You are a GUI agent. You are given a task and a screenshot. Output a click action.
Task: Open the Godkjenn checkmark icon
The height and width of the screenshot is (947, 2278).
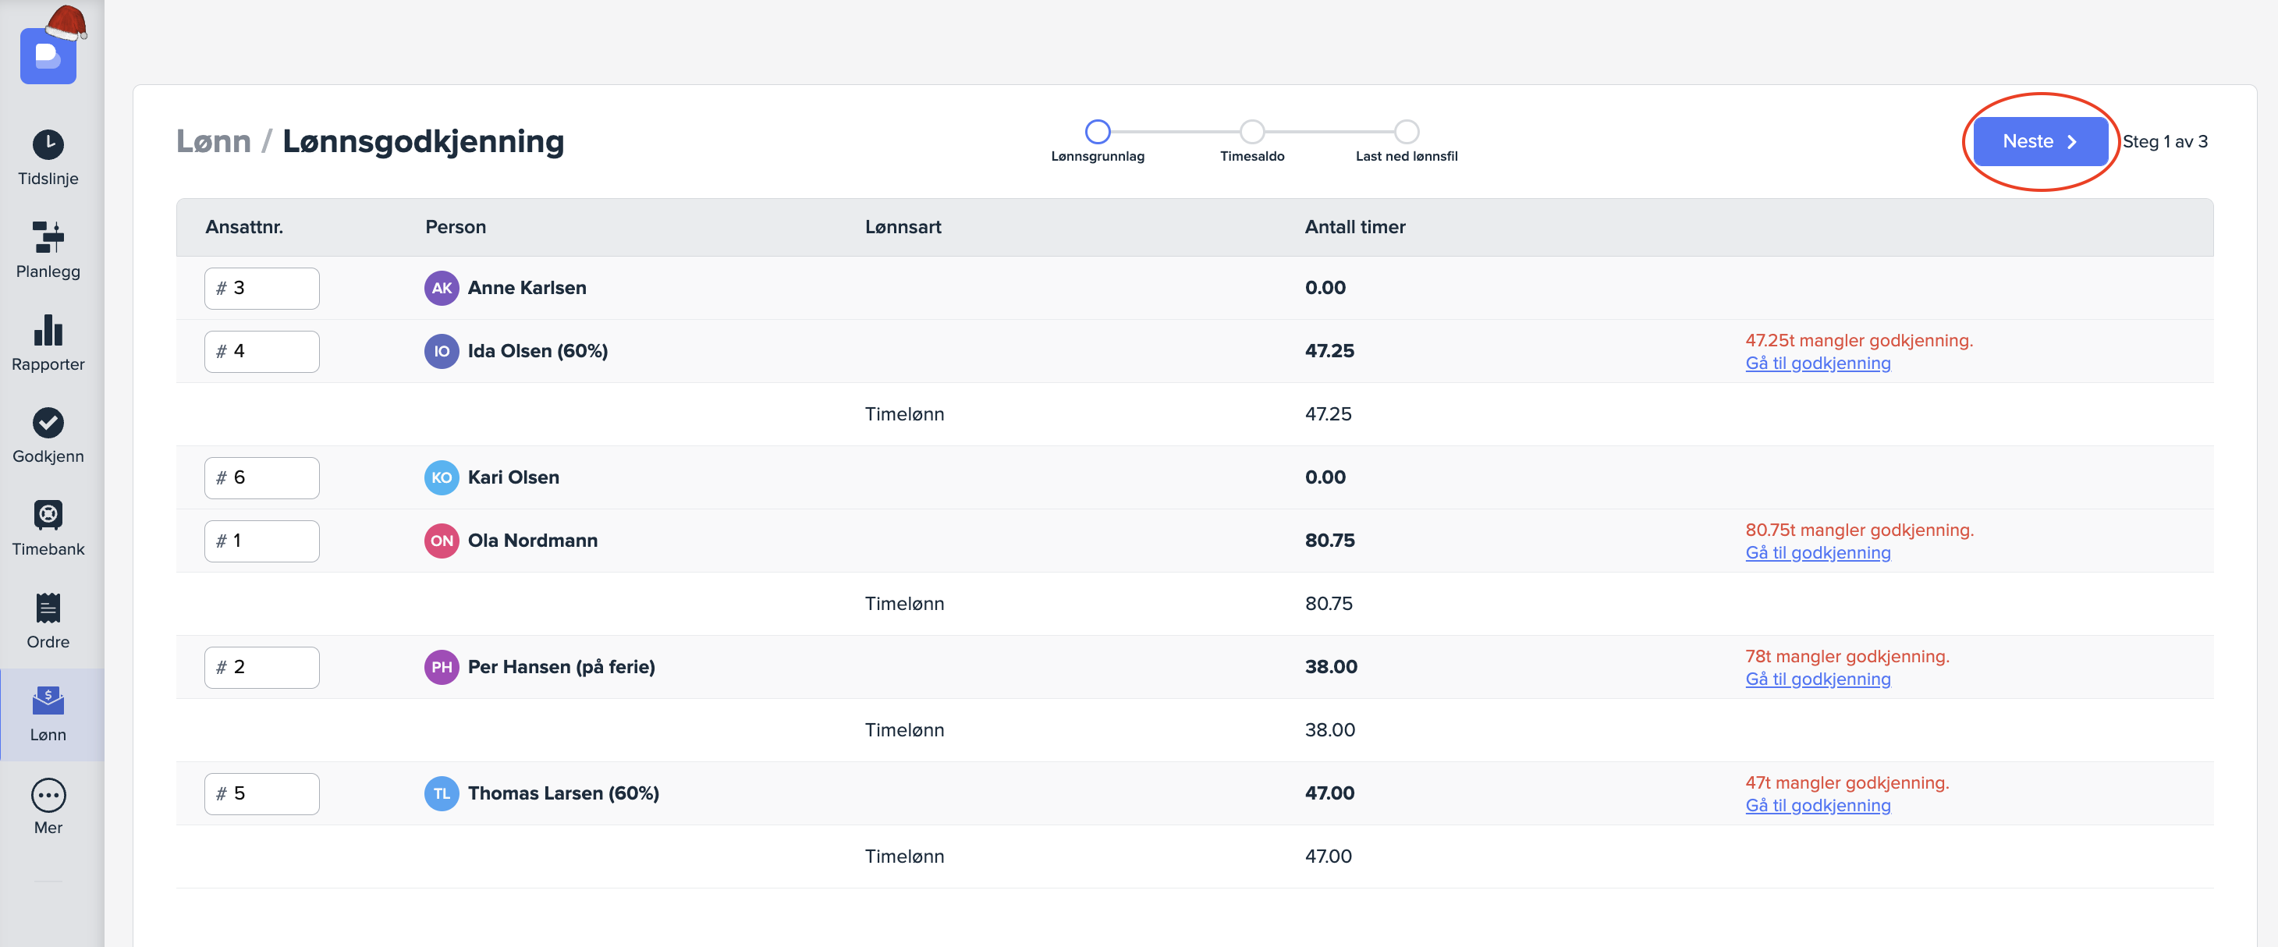[x=48, y=423]
